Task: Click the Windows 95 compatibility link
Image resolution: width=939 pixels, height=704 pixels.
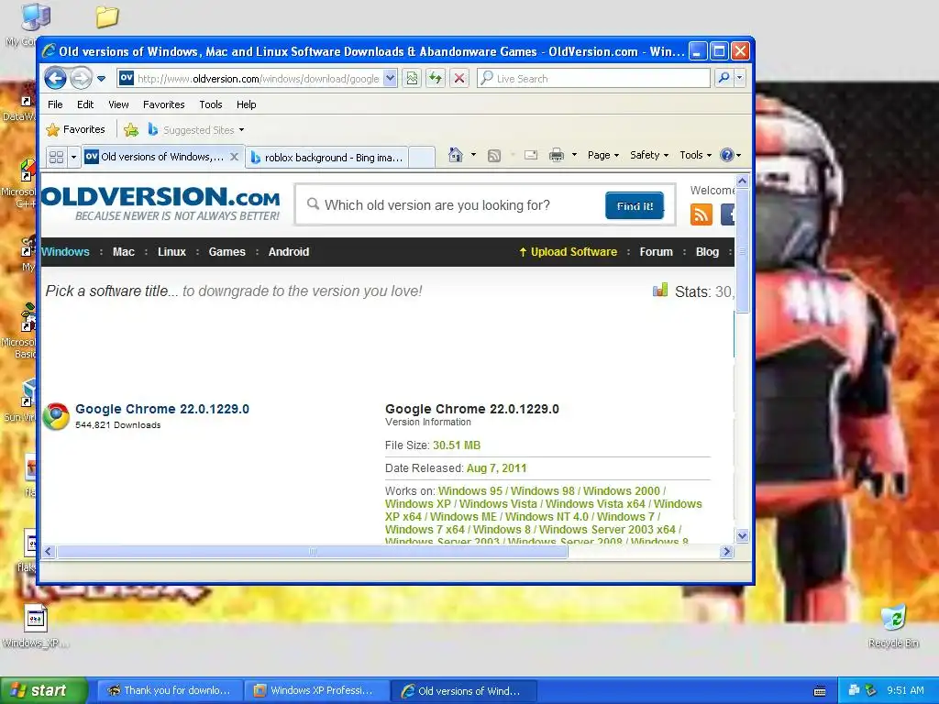Action: pyautogui.click(x=470, y=491)
